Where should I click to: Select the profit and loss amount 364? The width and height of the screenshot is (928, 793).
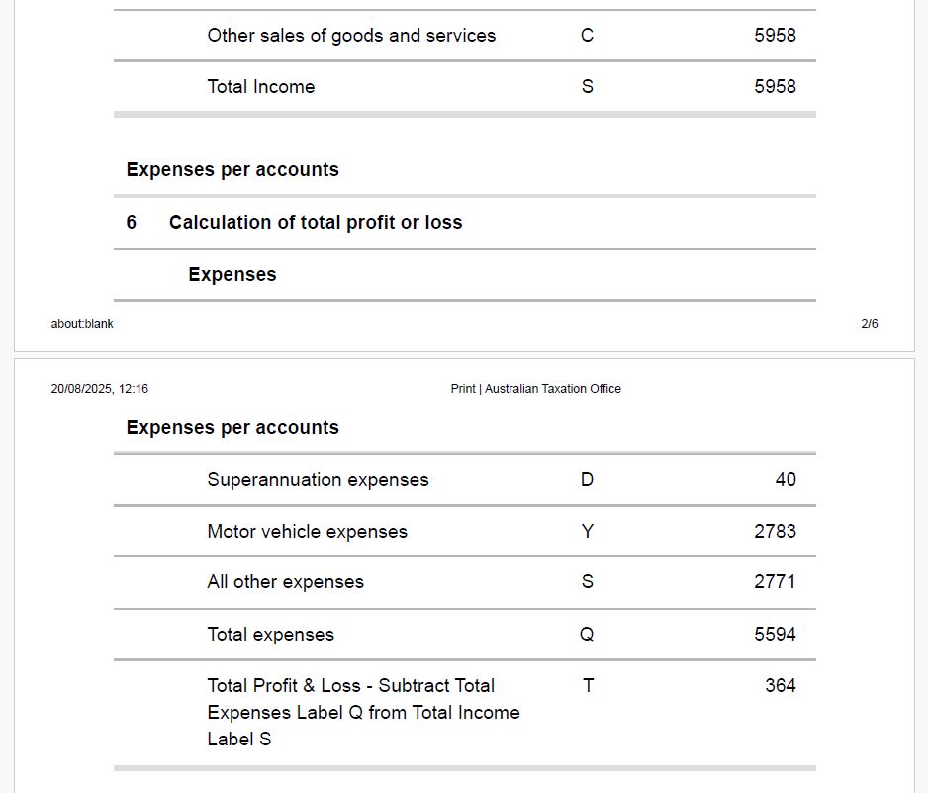tap(780, 686)
